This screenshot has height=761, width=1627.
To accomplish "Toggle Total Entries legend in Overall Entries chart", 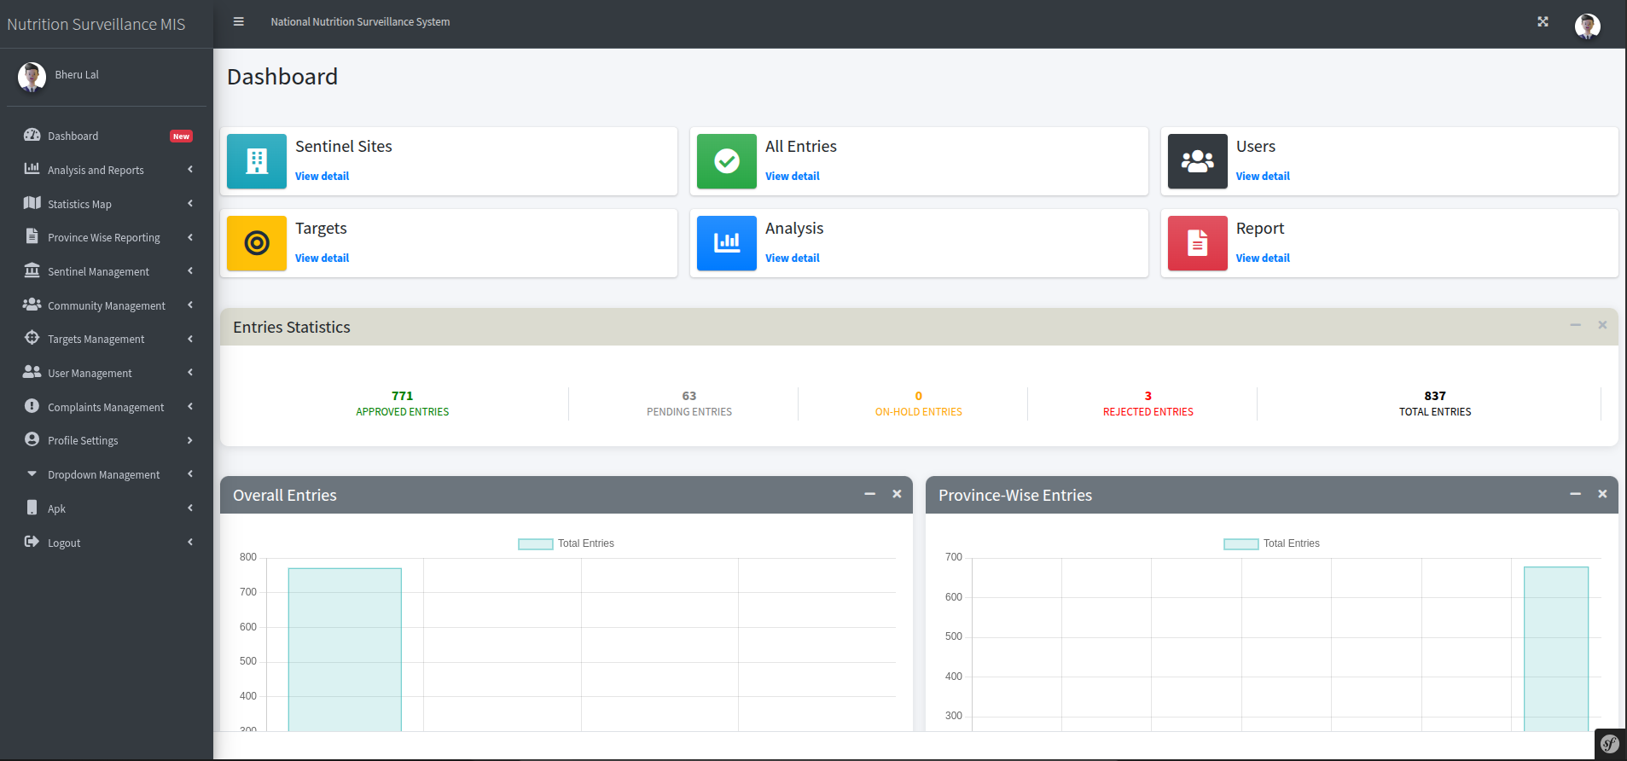I will 567,543.
